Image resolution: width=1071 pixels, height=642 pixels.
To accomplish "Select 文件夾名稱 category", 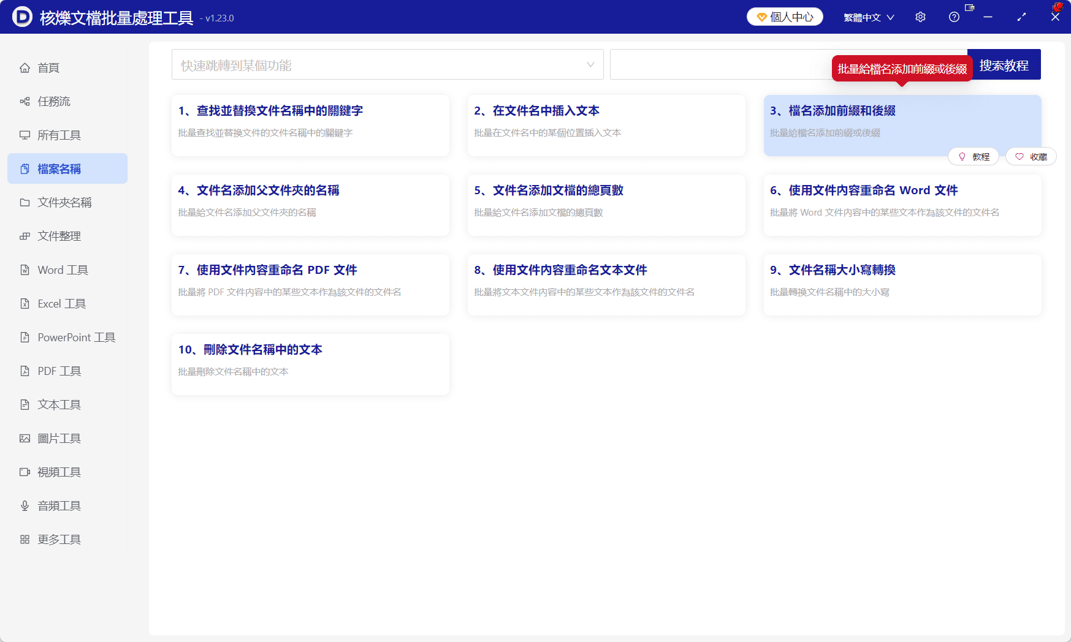I will point(67,203).
